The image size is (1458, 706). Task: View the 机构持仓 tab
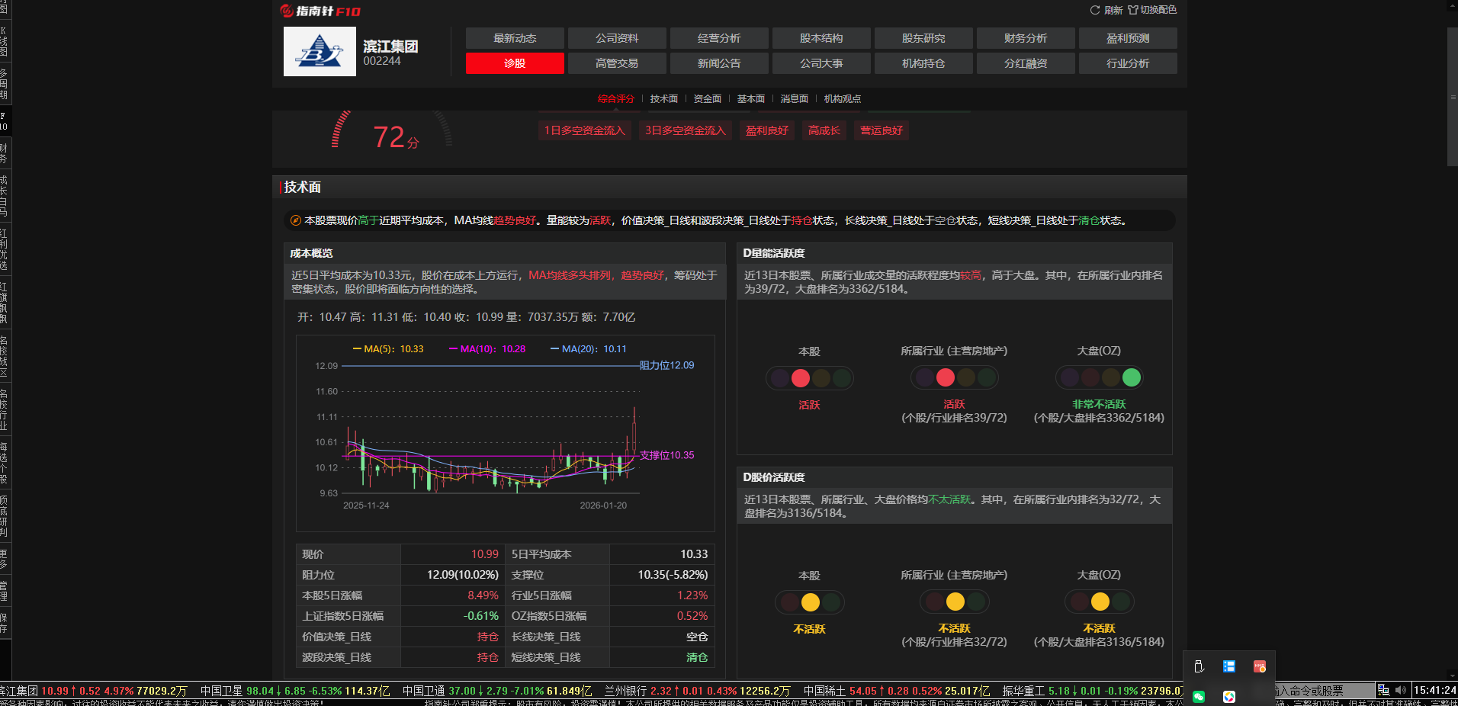point(923,63)
